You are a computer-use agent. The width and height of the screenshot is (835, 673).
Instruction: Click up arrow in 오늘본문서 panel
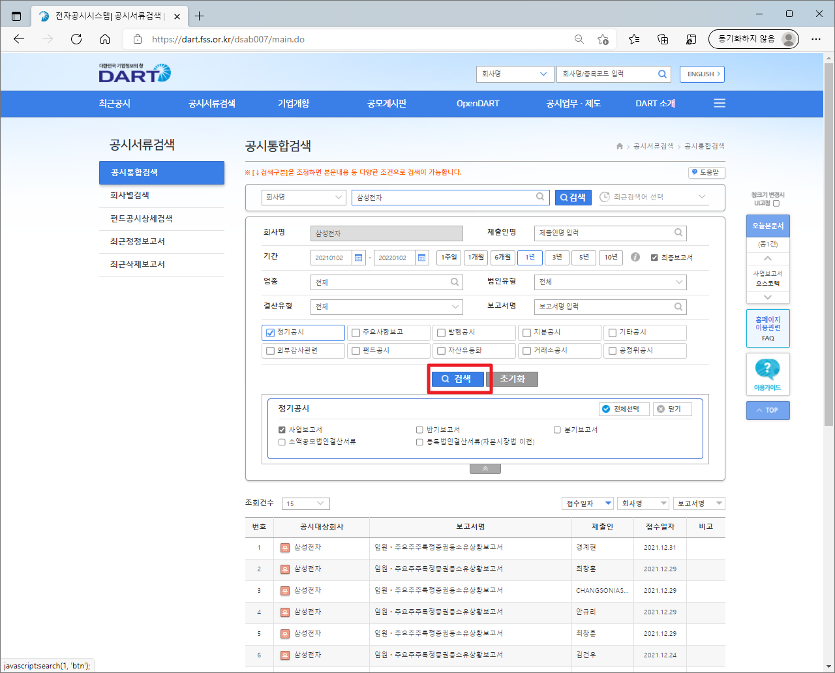coord(768,258)
